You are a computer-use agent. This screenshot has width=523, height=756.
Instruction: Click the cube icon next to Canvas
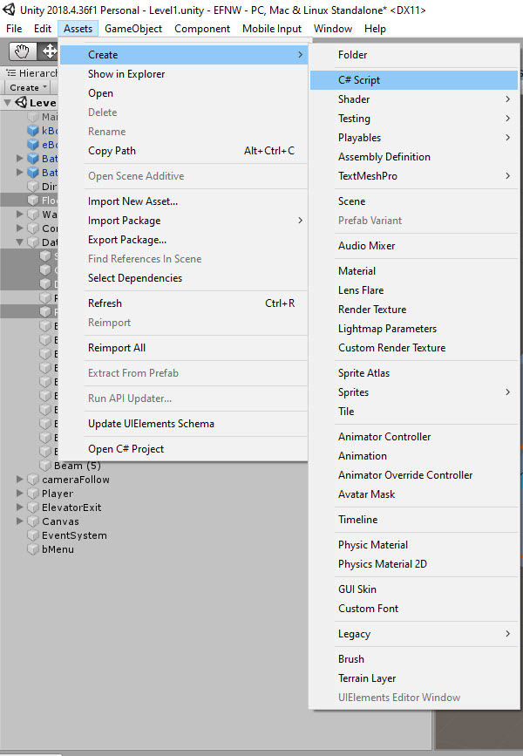33,521
